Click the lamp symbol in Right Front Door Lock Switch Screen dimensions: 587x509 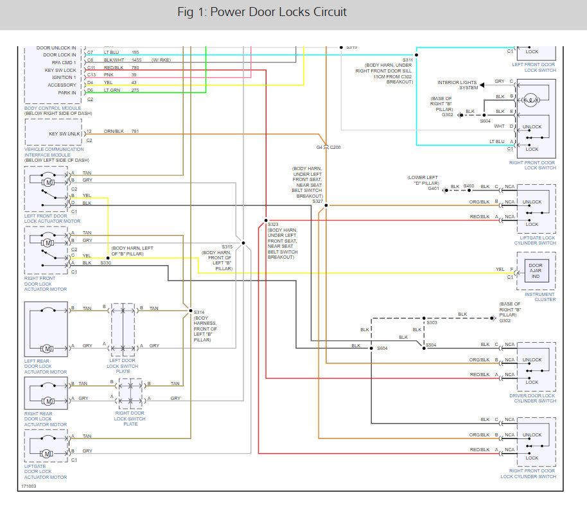[530, 100]
